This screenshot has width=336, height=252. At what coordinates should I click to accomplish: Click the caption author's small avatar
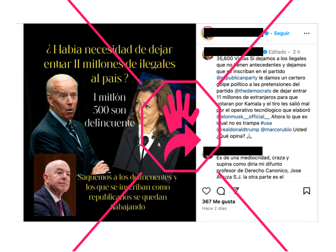point(207,55)
